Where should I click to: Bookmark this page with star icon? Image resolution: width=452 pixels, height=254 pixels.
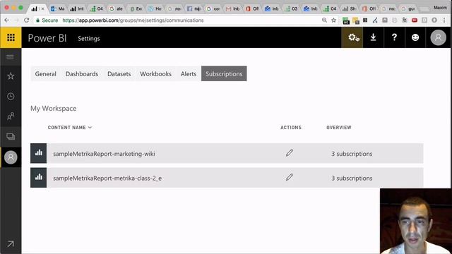point(333,20)
